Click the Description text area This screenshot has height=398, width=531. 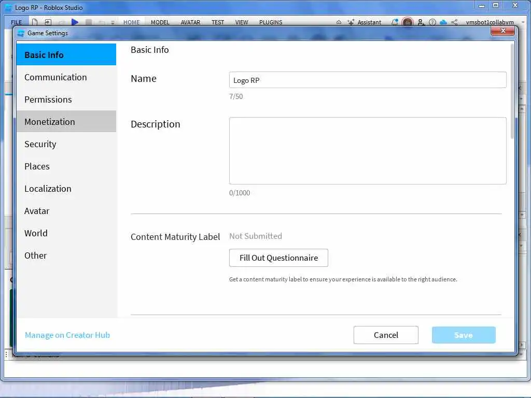tap(368, 151)
